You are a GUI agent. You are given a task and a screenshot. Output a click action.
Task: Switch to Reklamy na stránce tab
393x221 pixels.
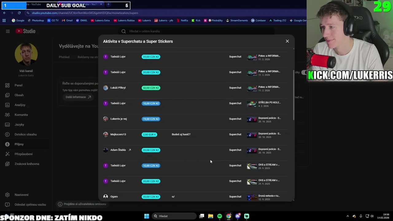[x=88, y=57]
